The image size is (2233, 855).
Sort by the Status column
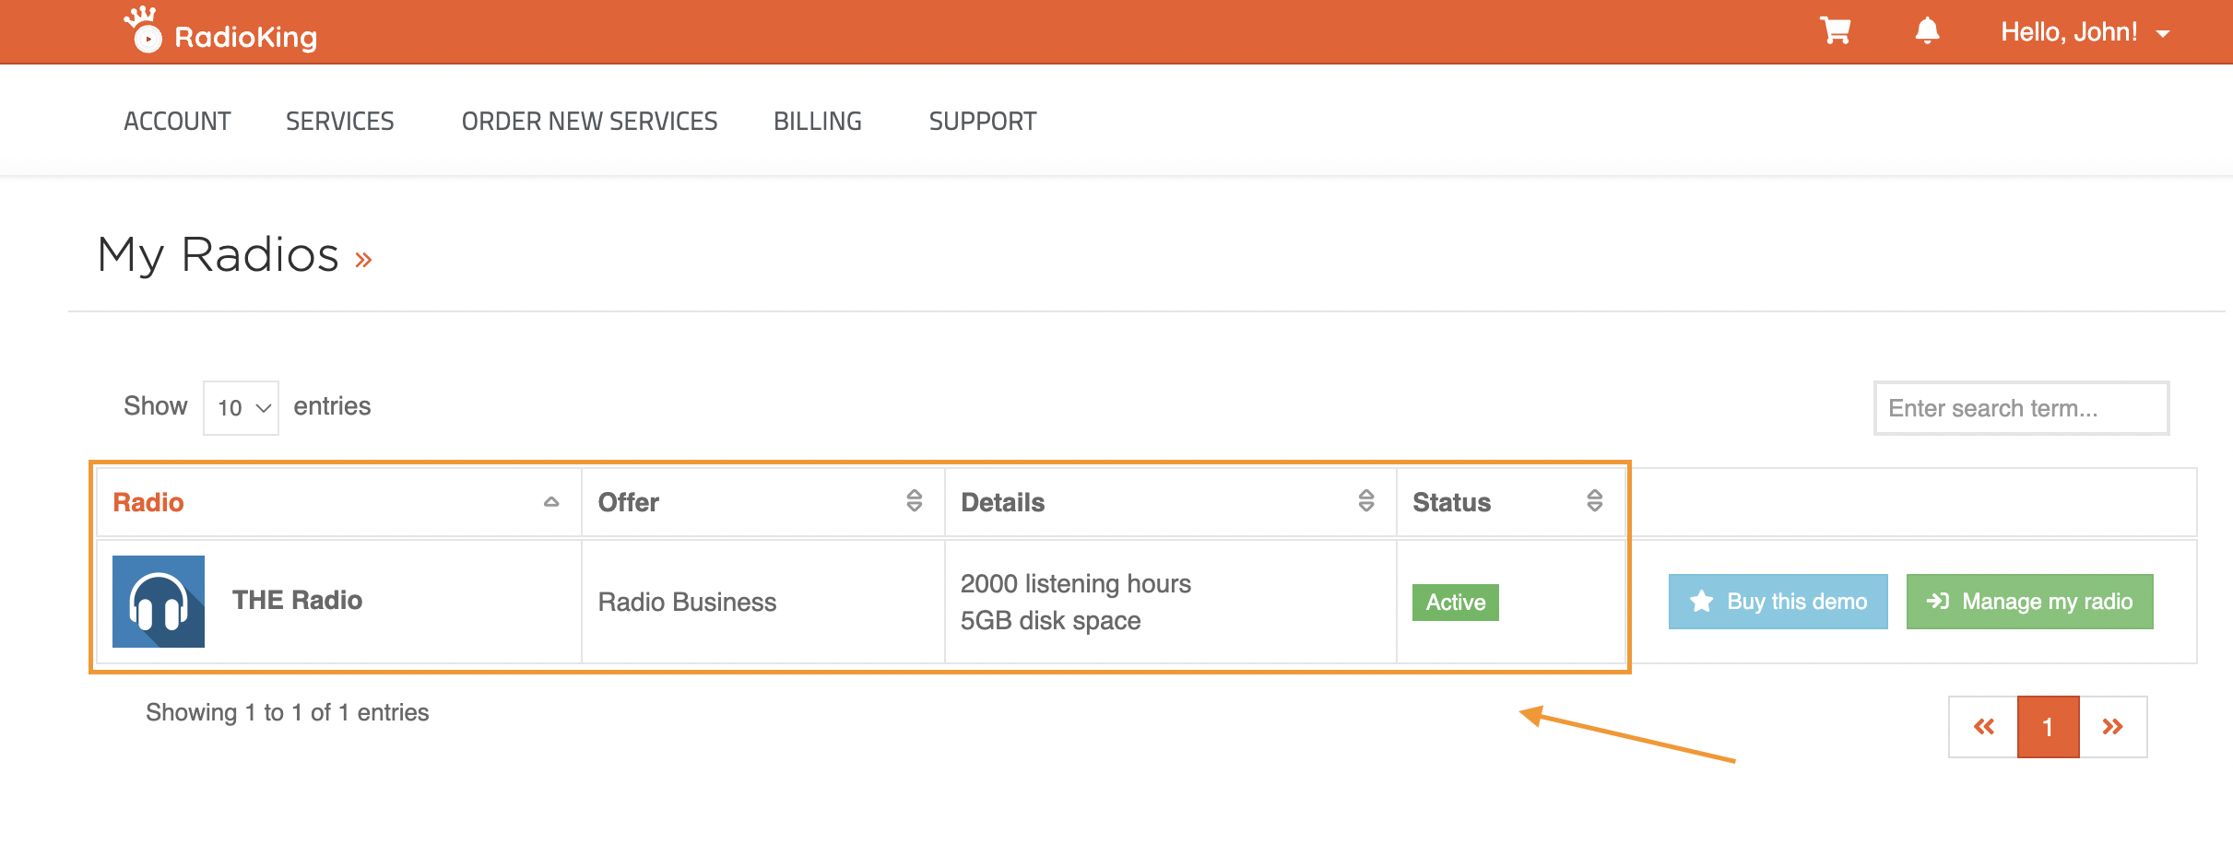tap(1510, 502)
